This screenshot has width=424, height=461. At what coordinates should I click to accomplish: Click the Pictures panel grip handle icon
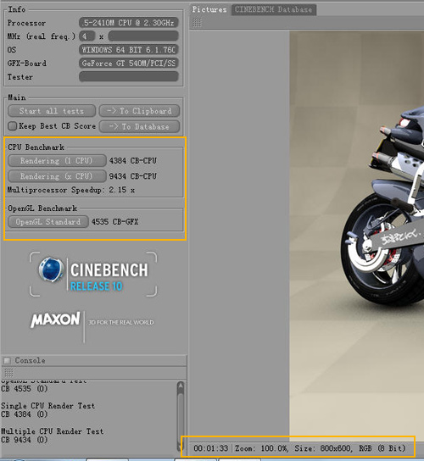coord(197,22)
